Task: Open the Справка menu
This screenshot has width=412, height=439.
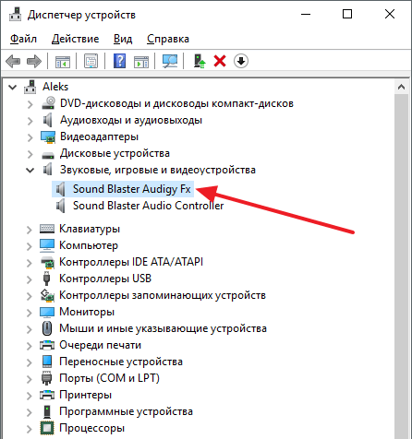Action: click(x=168, y=39)
